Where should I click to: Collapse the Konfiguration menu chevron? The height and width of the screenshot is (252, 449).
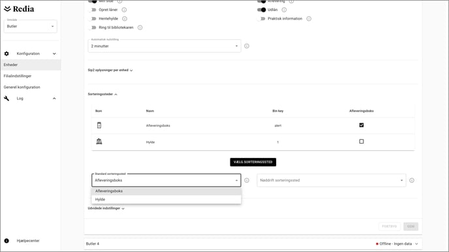(54, 54)
